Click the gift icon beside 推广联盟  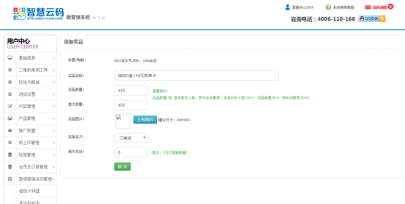click(10, 130)
